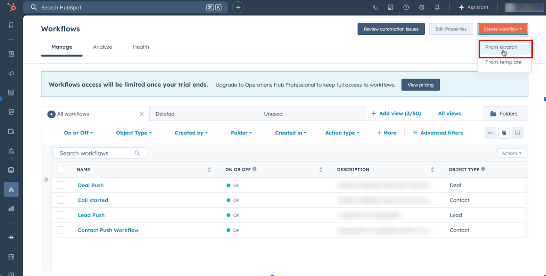Open the All views link
Screen dimensions: 546x276
pos(449,114)
